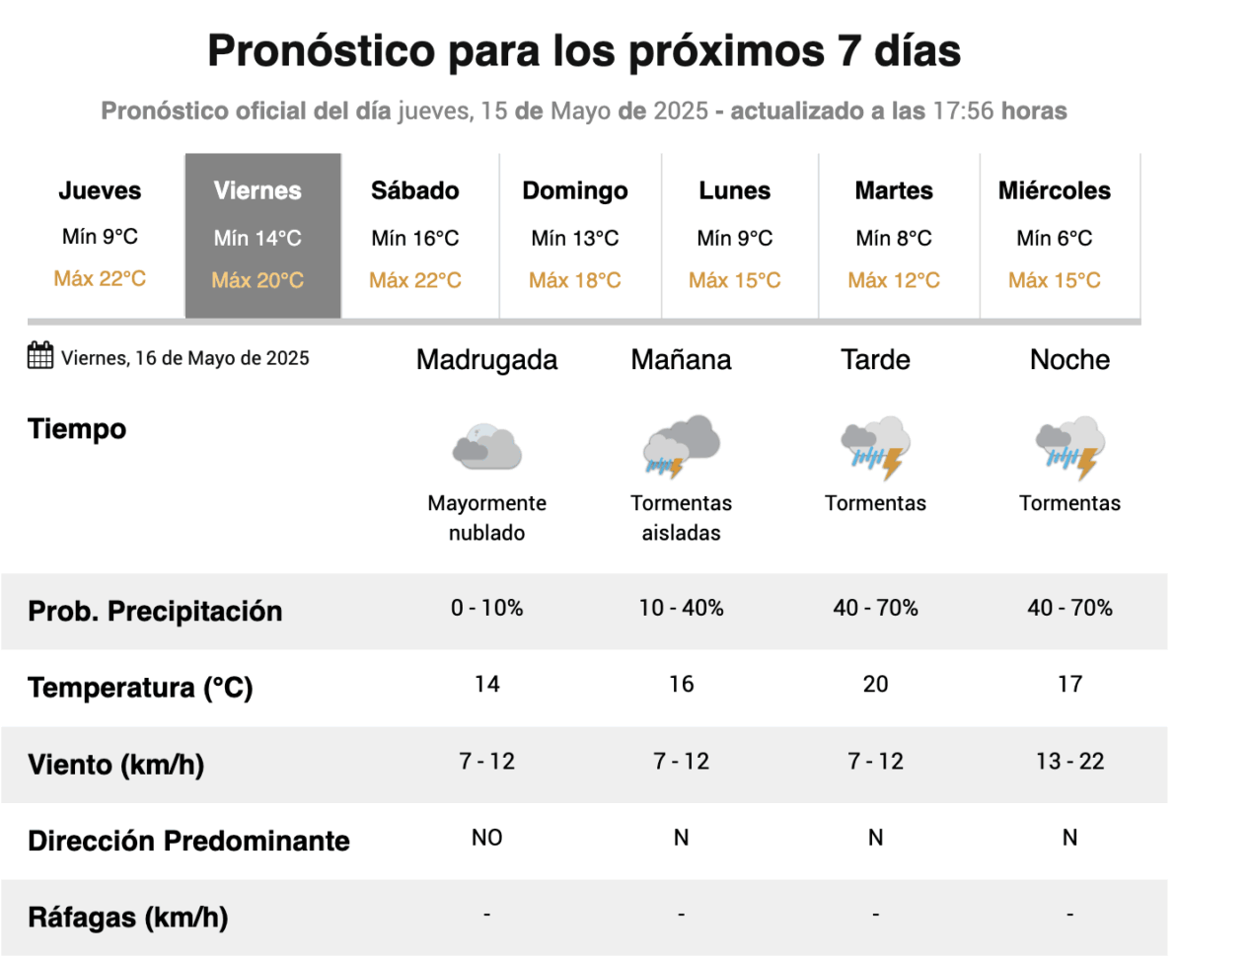Click the Ráfagas (km/h) row label
Image resolution: width=1250 pixels, height=960 pixels.
[128, 918]
